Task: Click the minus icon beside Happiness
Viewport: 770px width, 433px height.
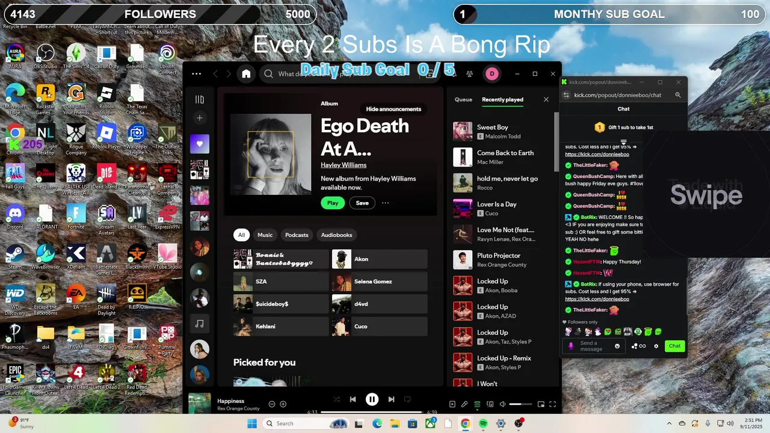Action: click(x=272, y=404)
